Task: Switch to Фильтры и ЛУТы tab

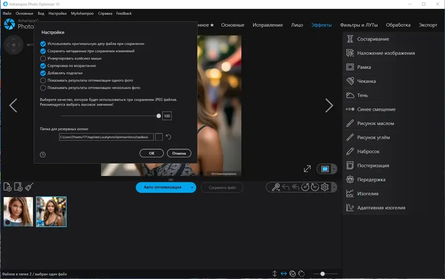Action: pyautogui.click(x=359, y=25)
